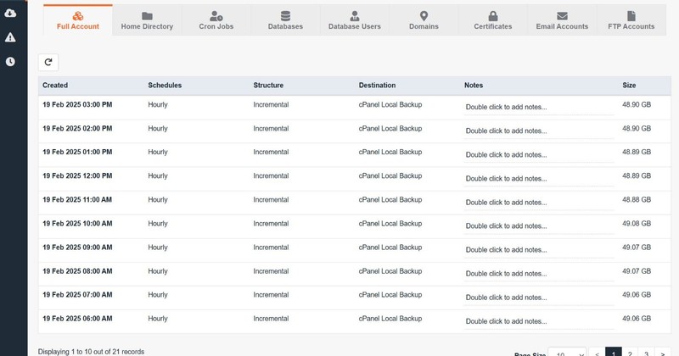Screen dimensions: 679x356
Task: Click cPanel Local Backup in 09:00 AM row
Action: pyautogui.click(x=390, y=247)
